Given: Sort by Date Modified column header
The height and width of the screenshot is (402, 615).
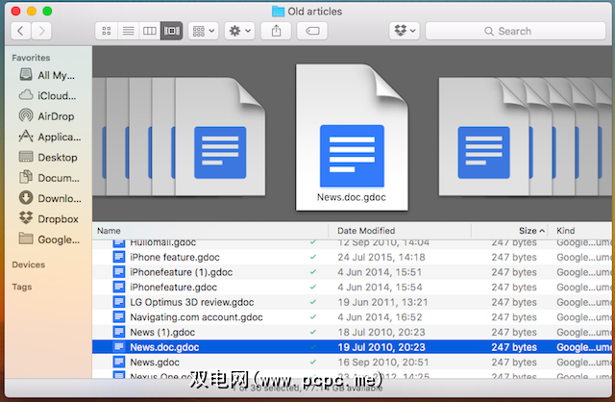Looking at the screenshot, I should [x=400, y=231].
